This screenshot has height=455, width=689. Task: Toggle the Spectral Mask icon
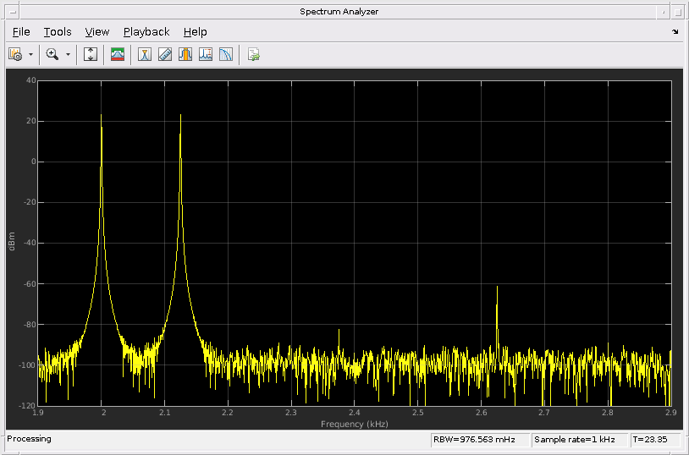[118, 55]
